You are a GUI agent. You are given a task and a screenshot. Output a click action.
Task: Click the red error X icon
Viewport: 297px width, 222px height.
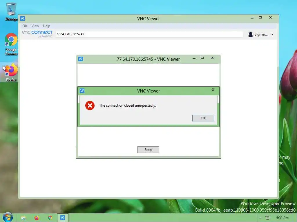pyautogui.click(x=90, y=106)
